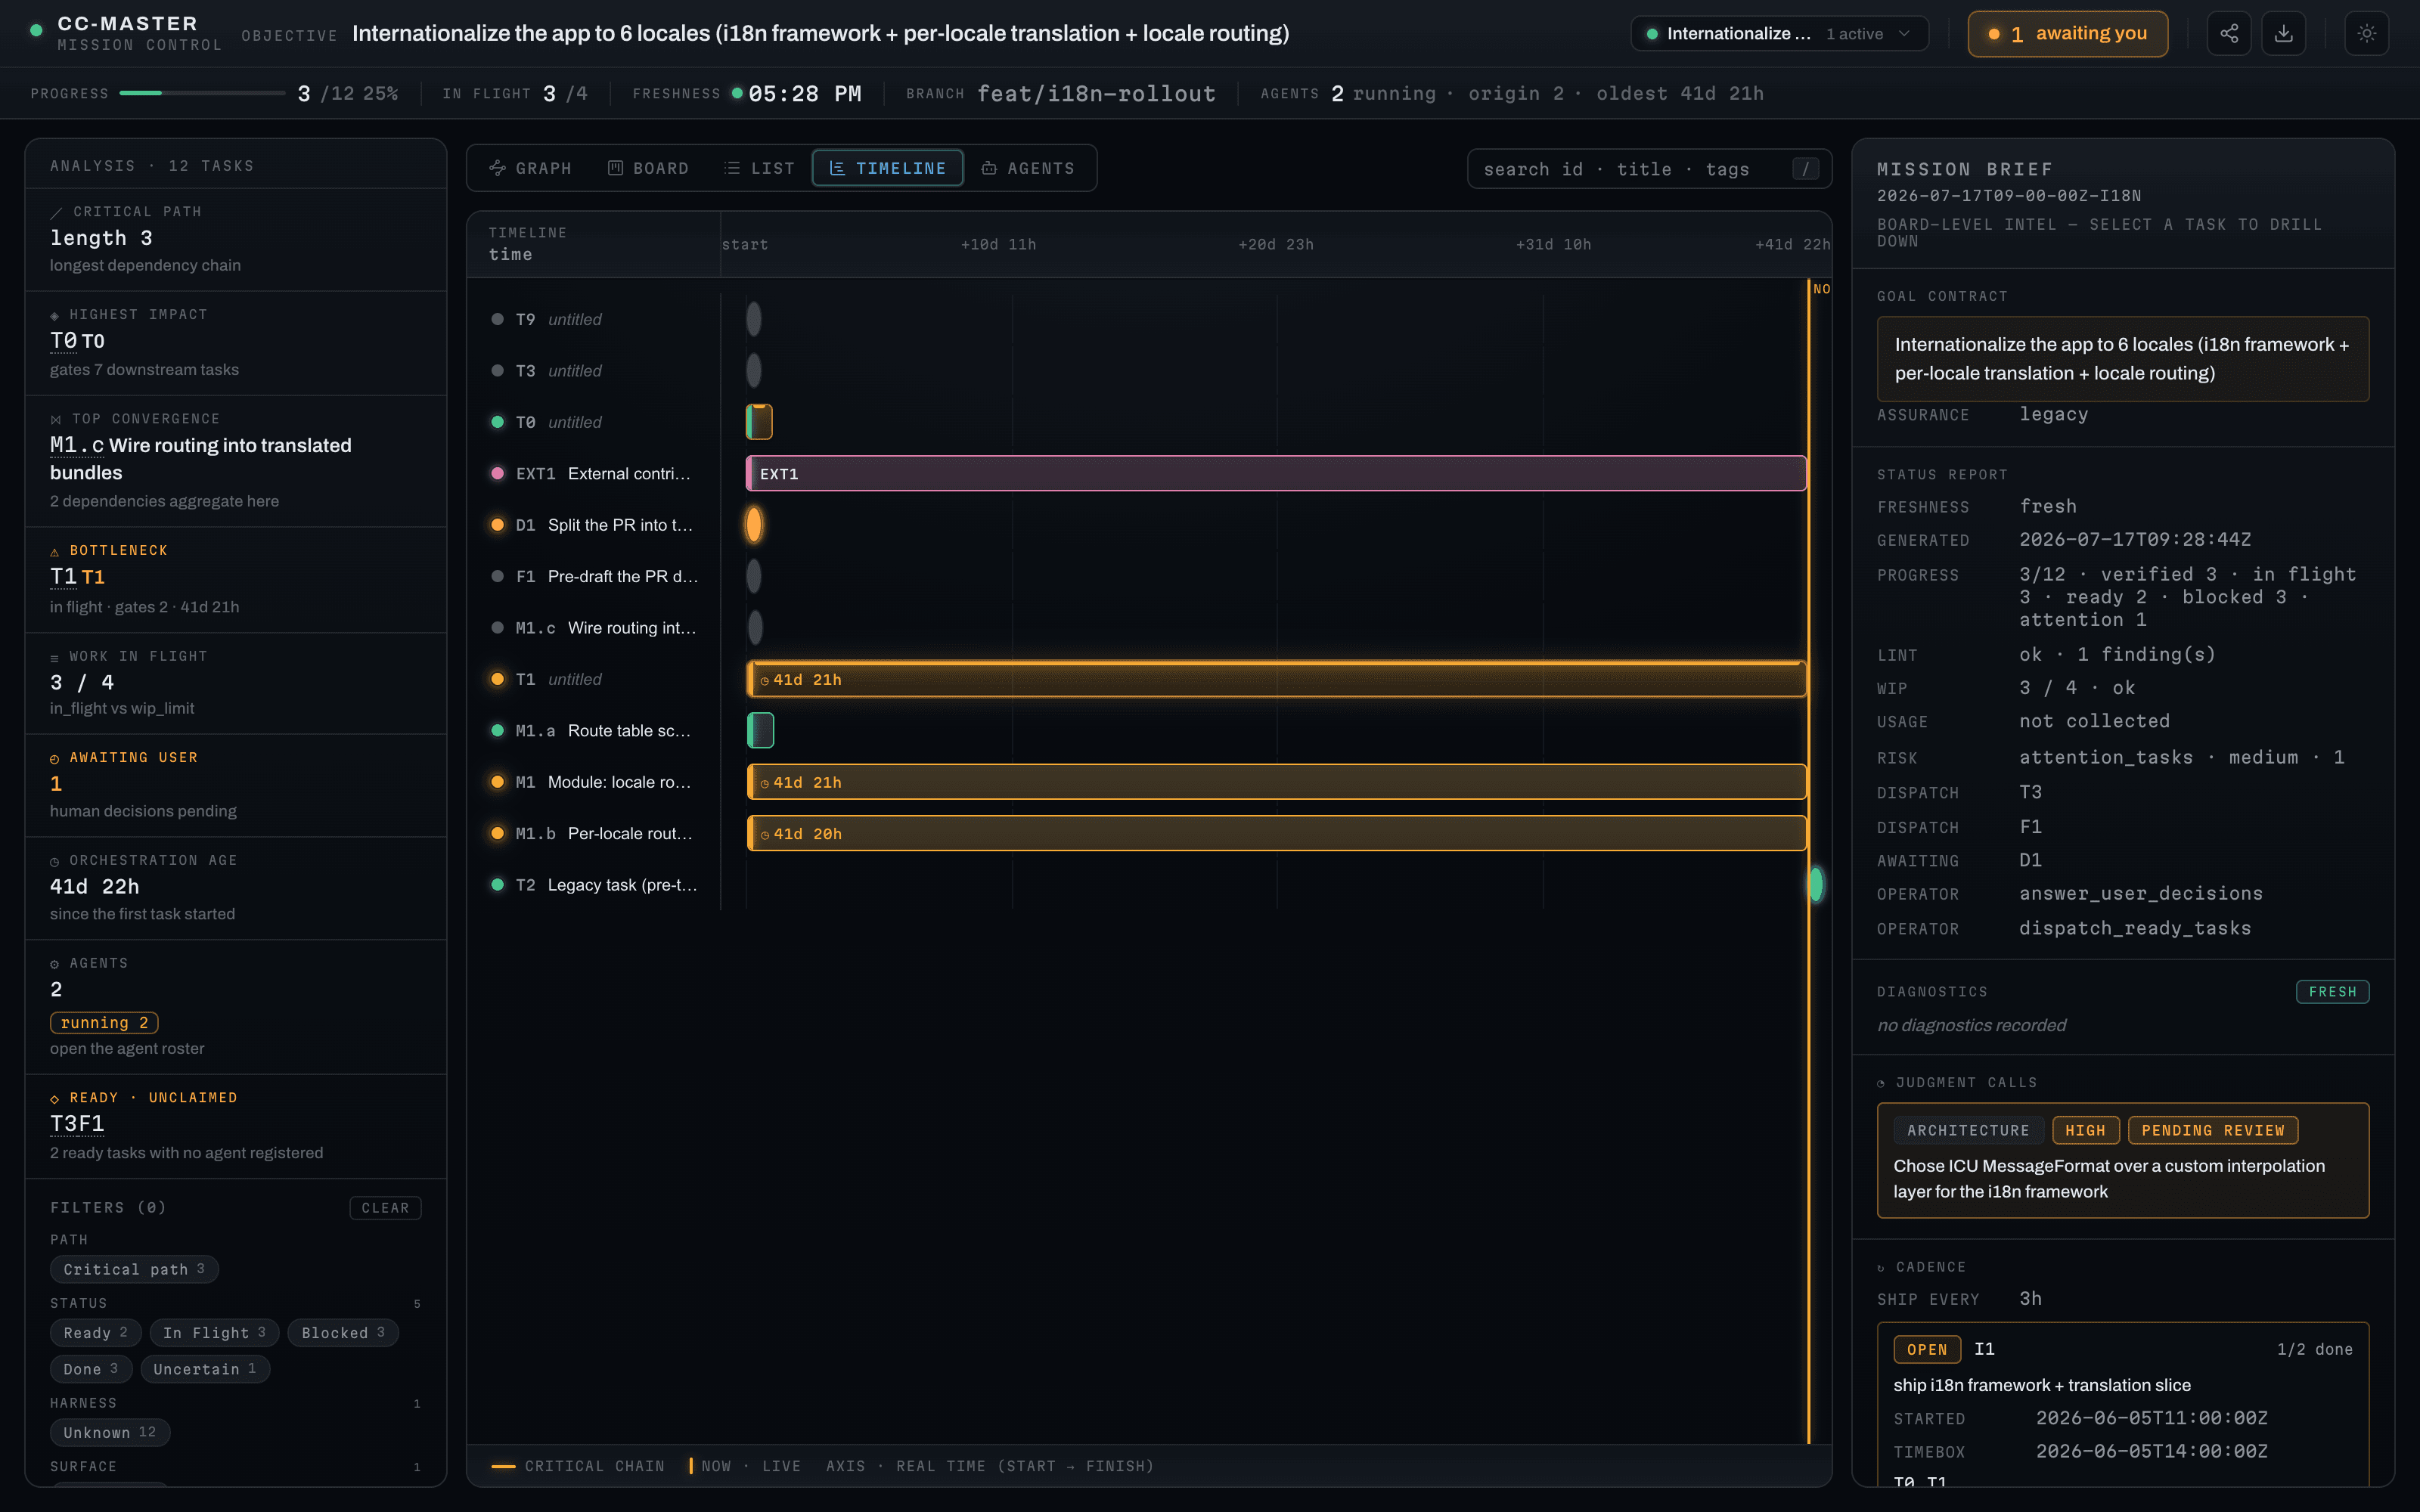Open the running 2 agents badge
The height and width of the screenshot is (1512, 2420).
coord(104,1022)
